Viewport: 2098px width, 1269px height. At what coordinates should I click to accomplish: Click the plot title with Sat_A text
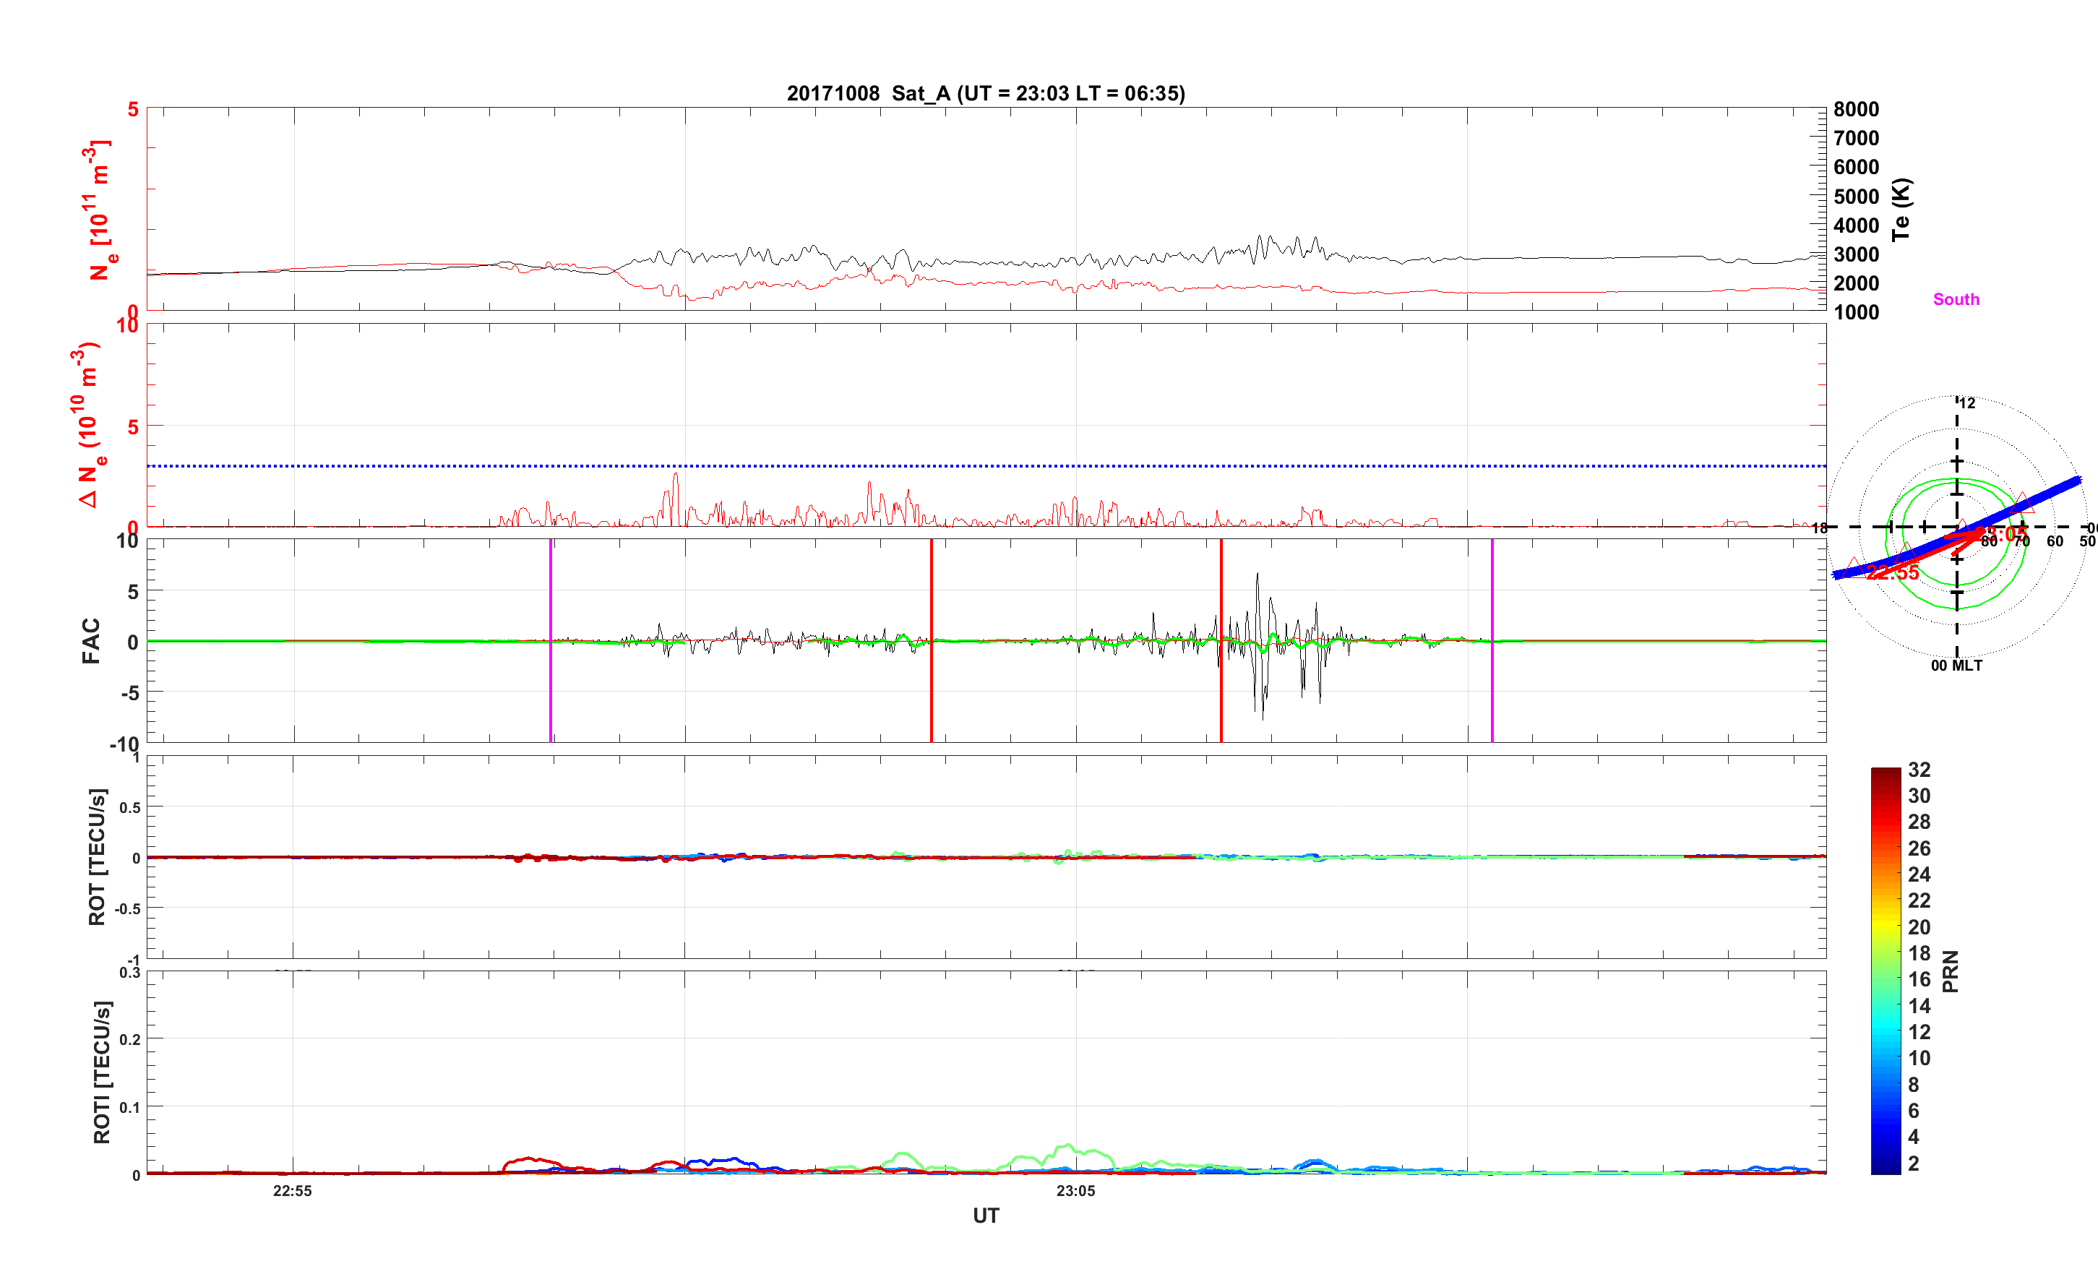(985, 93)
